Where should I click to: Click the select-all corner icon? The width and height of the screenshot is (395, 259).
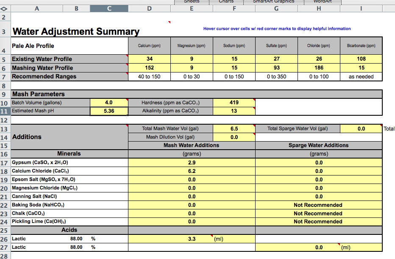pyautogui.click(x=4, y=9)
